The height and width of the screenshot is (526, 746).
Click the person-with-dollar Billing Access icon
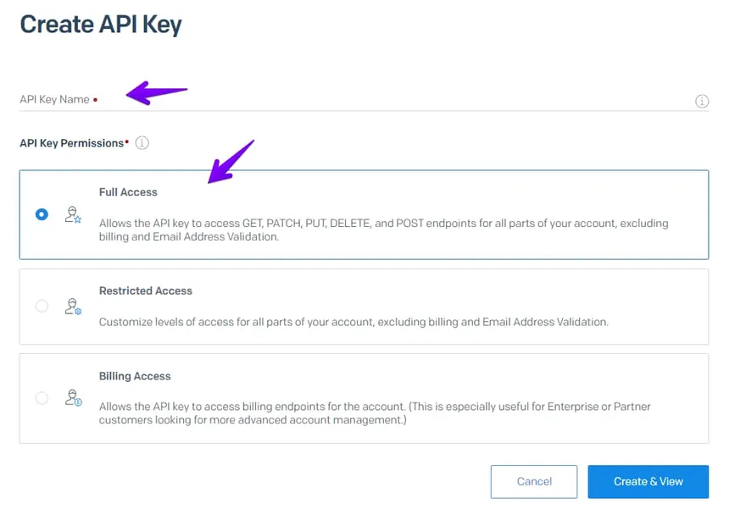(x=73, y=397)
